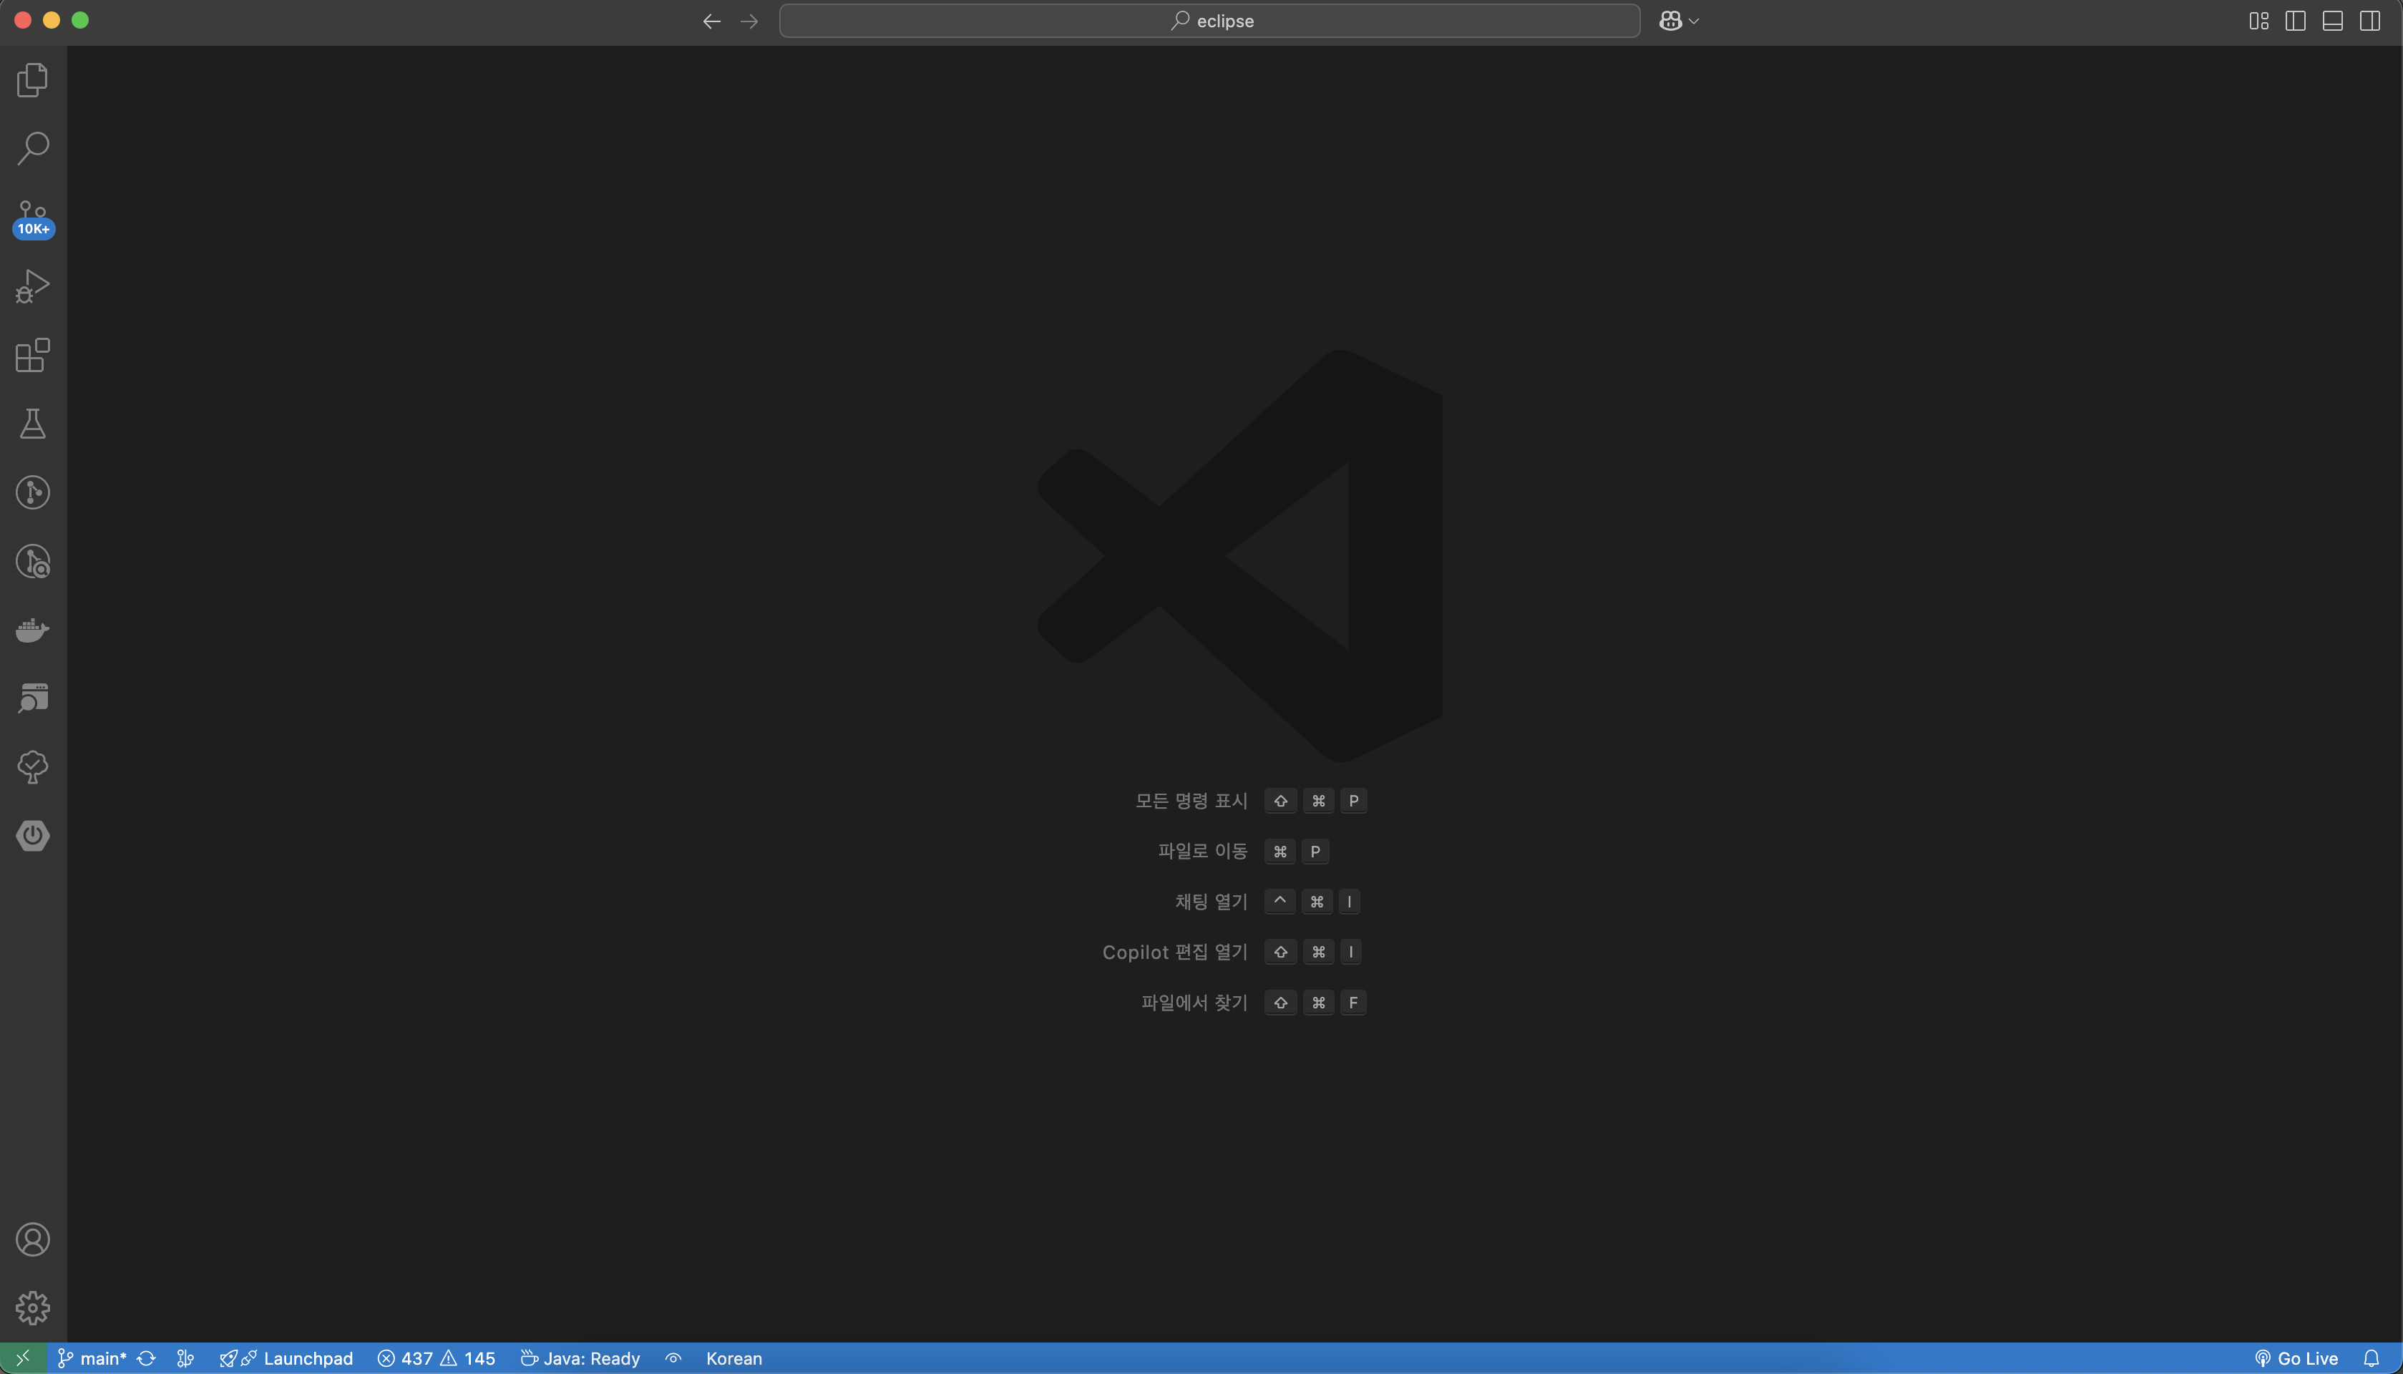Image resolution: width=2403 pixels, height=1374 pixels.
Task: Toggle the primary side bar
Action: pos(2296,21)
